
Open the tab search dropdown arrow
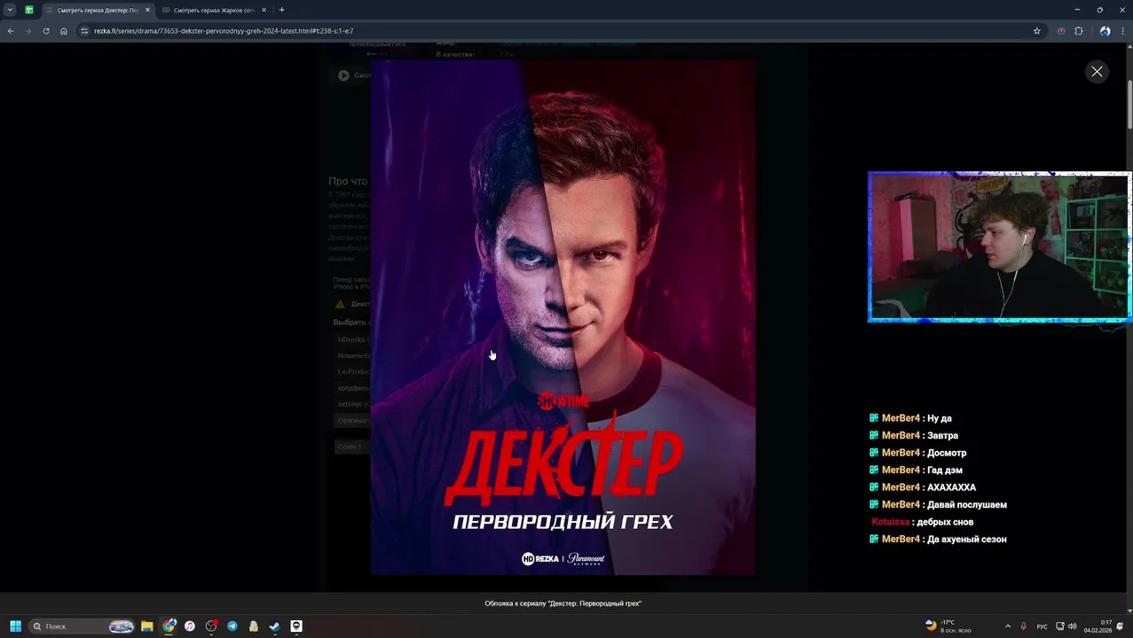10,10
